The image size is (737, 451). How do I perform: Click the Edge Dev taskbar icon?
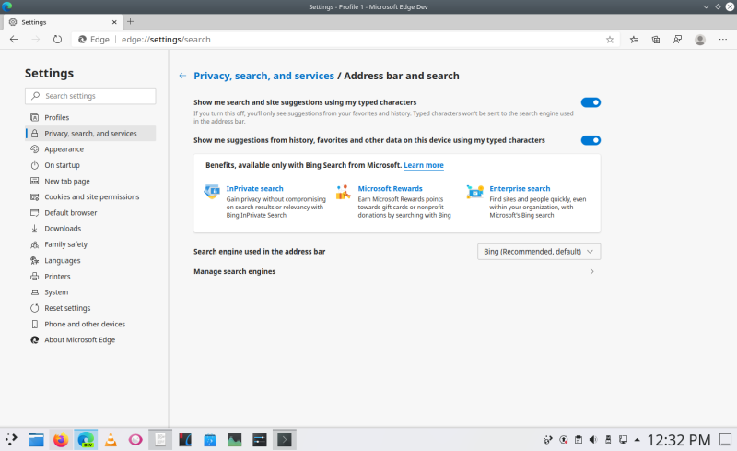(x=86, y=440)
